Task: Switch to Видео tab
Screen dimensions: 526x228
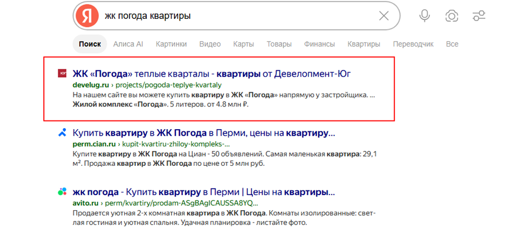Action: 210,44
